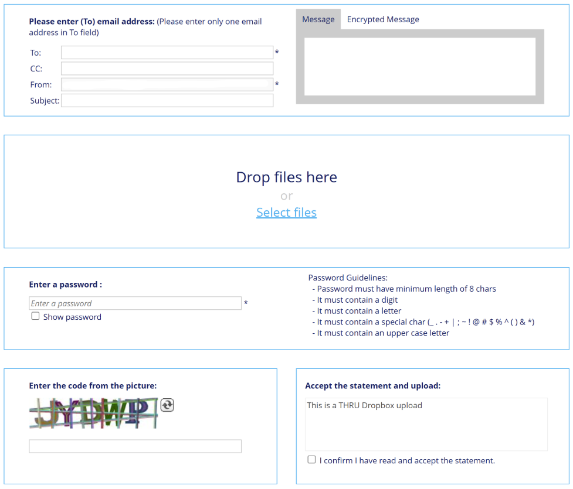Refresh the captcha code image

[x=167, y=405]
